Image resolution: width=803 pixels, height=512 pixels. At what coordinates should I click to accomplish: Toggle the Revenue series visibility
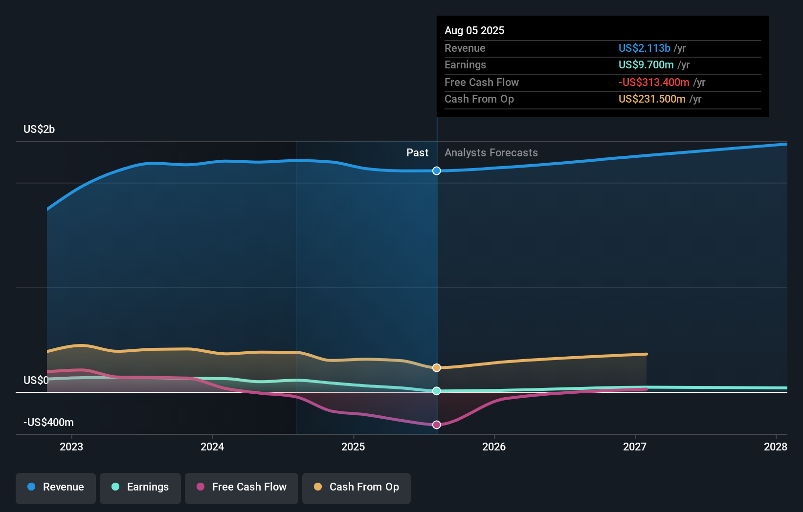click(x=55, y=488)
